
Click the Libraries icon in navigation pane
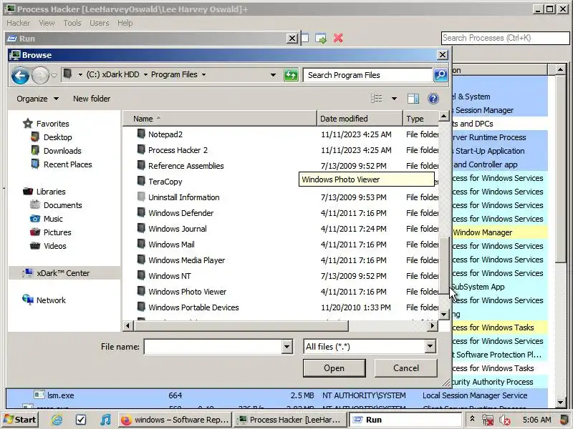pos(28,192)
